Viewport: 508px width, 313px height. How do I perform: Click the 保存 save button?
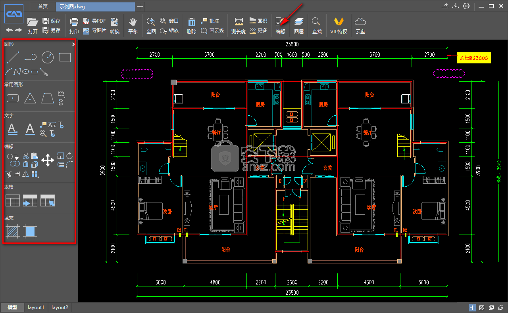pyautogui.click(x=51, y=21)
